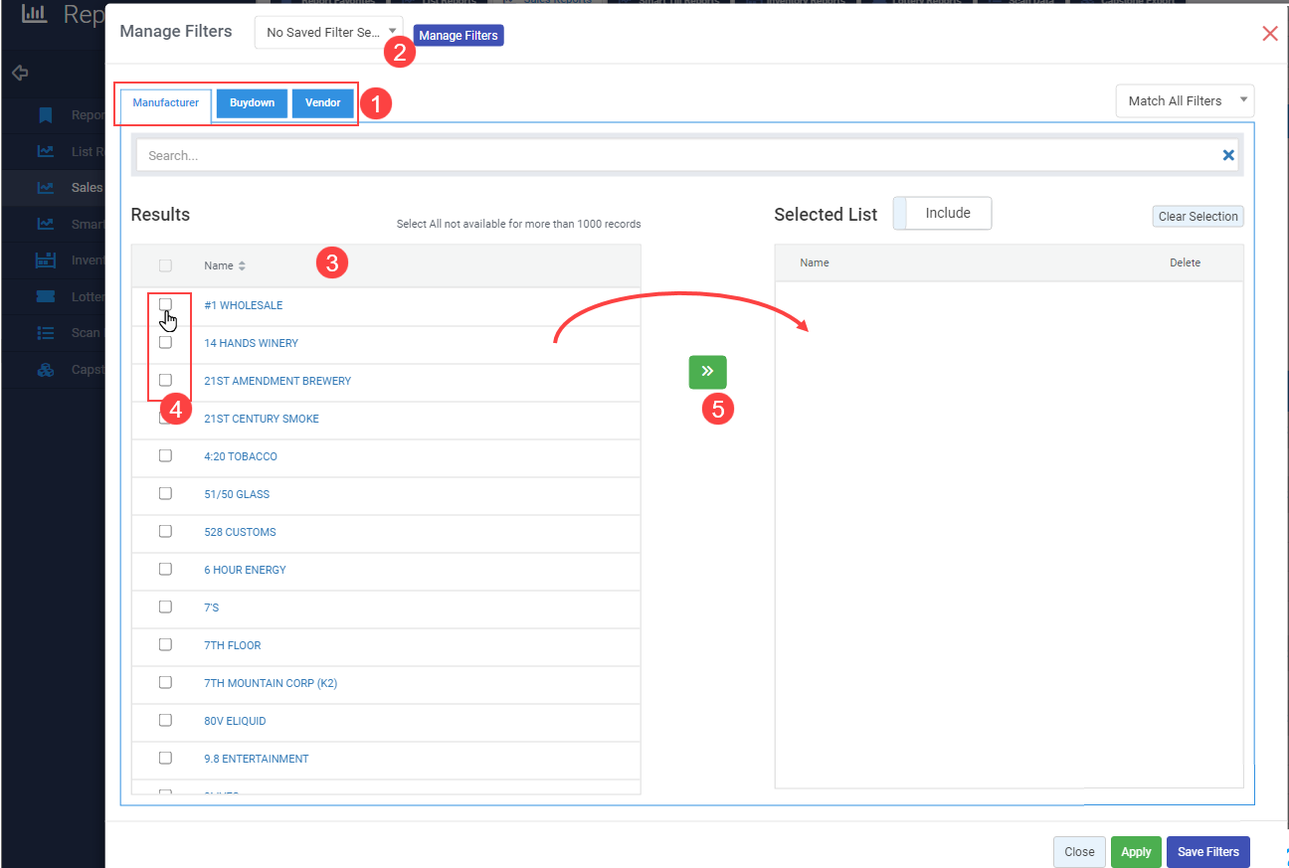
Task: Open the 14 HANDS WINERY link
Action: 251,343
